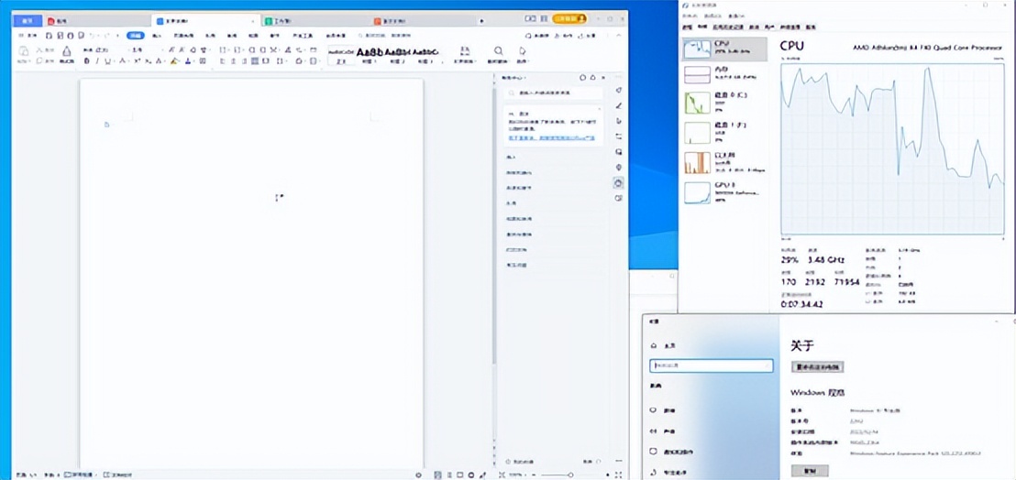Image resolution: width=1016 pixels, height=480 pixels.
Task: Select 磁盘 1 in Task Manager sidebar
Action: click(x=724, y=132)
